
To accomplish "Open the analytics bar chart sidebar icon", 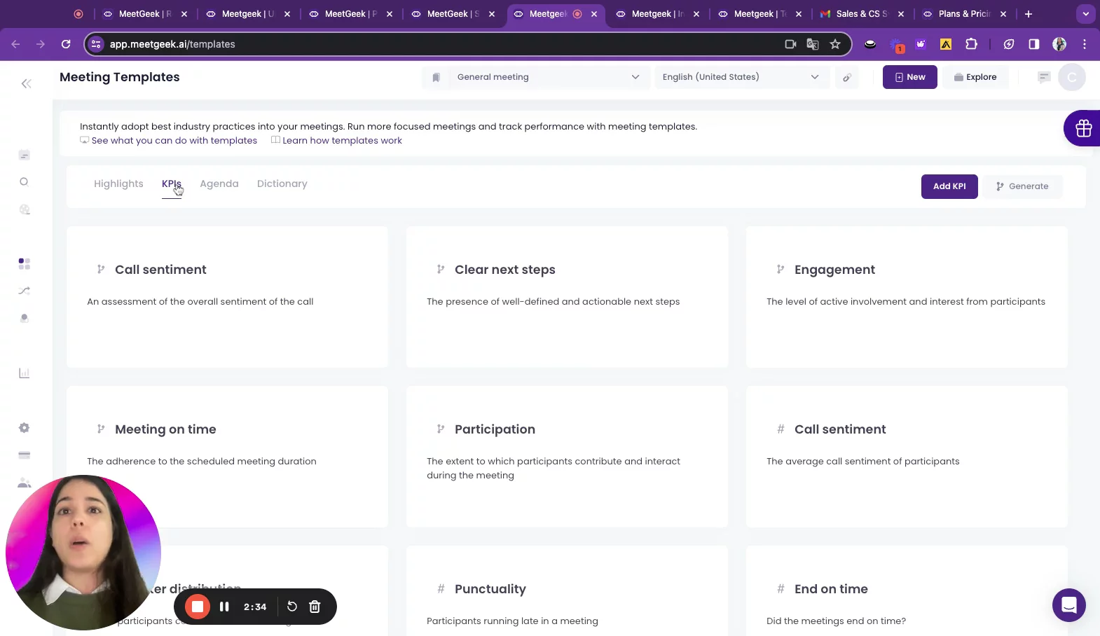I will click(25, 373).
